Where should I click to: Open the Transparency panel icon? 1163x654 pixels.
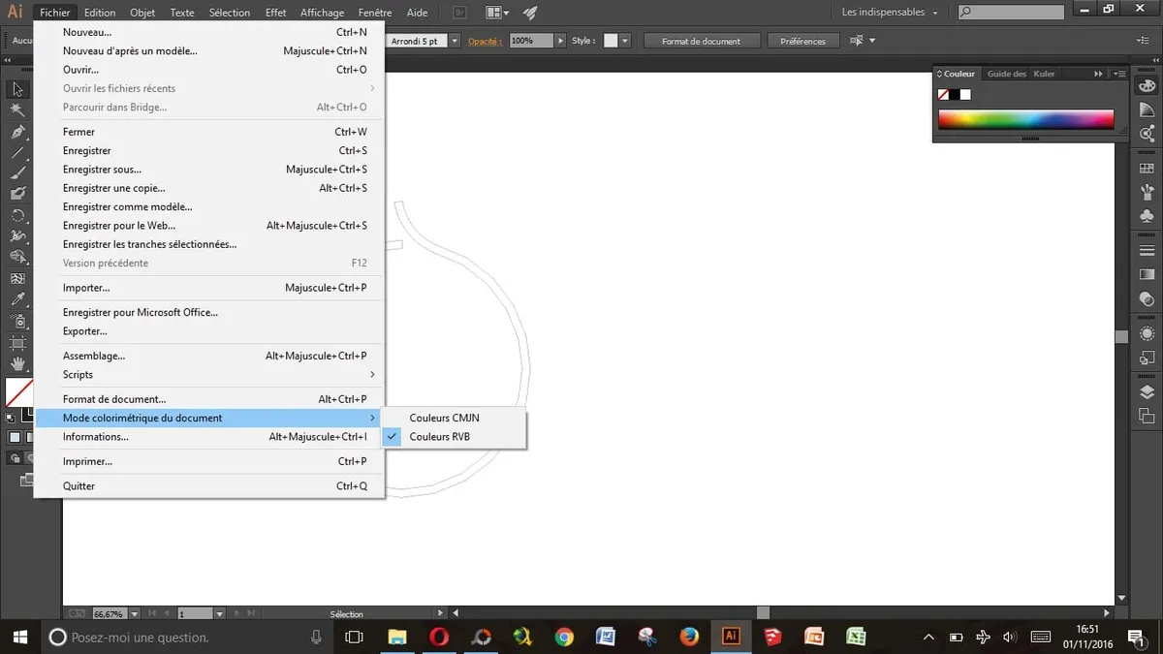[x=1147, y=299]
